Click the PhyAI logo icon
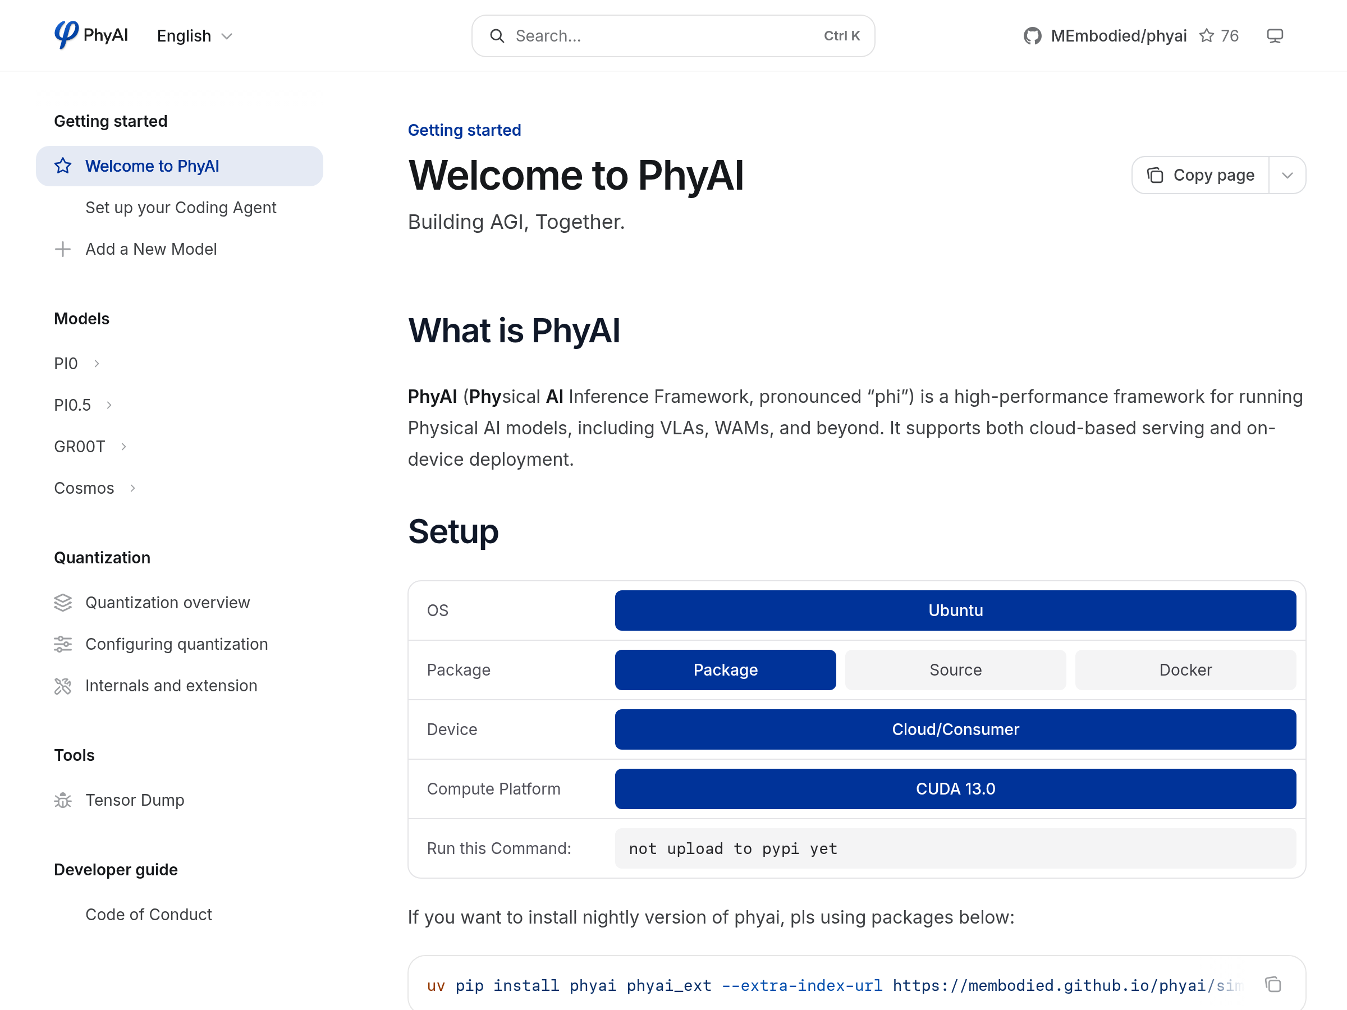The height and width of the screenshot is (1010, 1347). [x=66, y=35]
